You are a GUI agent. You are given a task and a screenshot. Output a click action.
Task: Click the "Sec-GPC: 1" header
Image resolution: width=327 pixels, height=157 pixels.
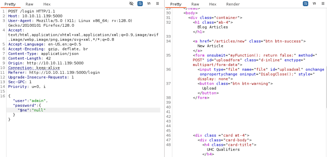(x=20, y=82)
